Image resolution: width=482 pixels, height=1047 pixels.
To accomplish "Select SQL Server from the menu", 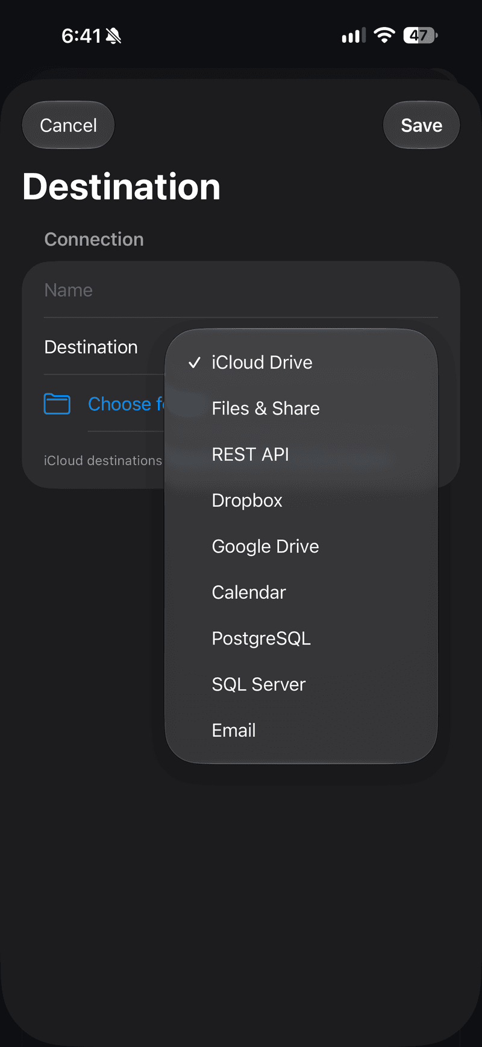I will tap(301, 684).
